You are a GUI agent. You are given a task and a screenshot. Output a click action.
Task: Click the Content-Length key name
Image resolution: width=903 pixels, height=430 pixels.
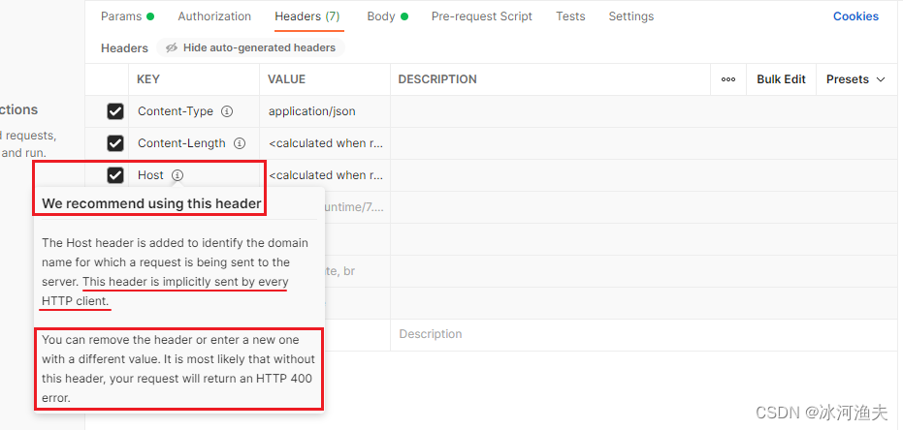(x=181, y=143)
